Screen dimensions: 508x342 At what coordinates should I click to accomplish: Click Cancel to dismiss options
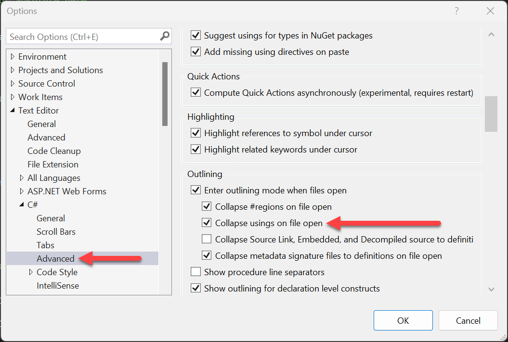tap(468, 321)
